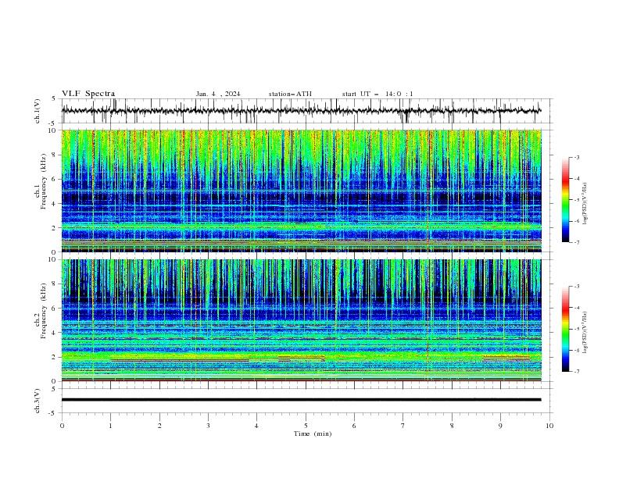
Task: Click time axis tick label '5'
Action: click(306, 426)
